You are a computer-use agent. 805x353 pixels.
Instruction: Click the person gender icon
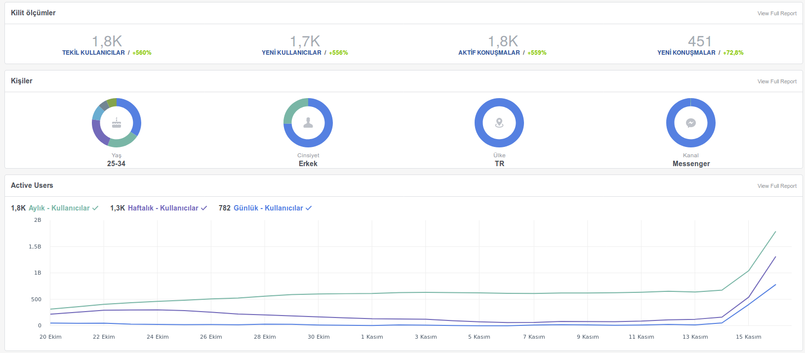click(x=308, y=123)
